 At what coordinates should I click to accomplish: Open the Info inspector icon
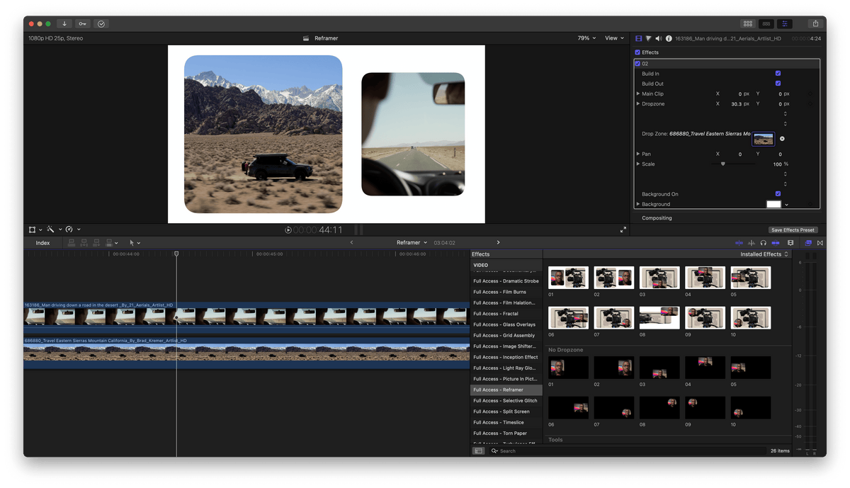(x=669, y=38)
